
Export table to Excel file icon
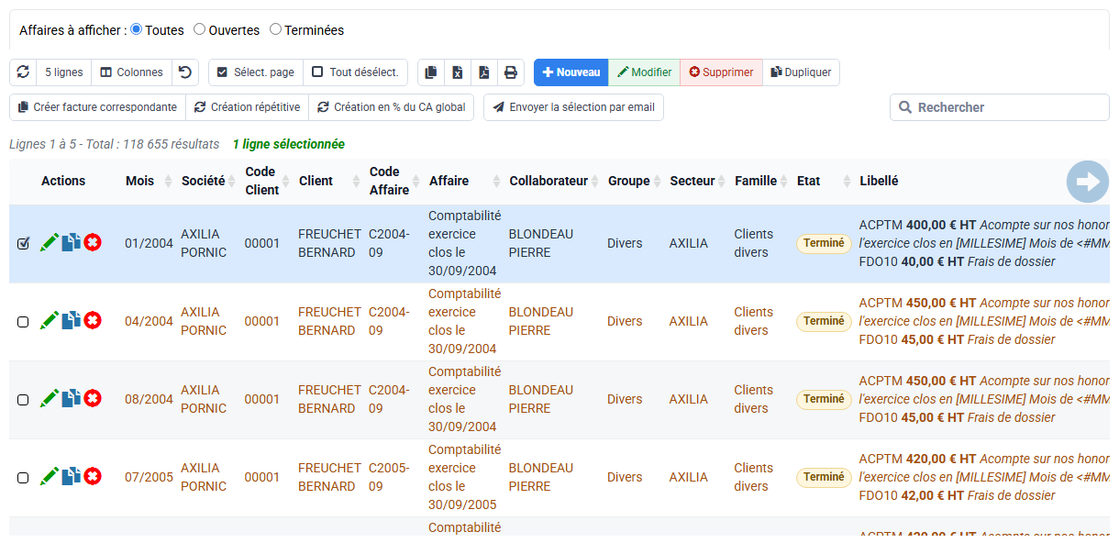[x=458, y=72]
